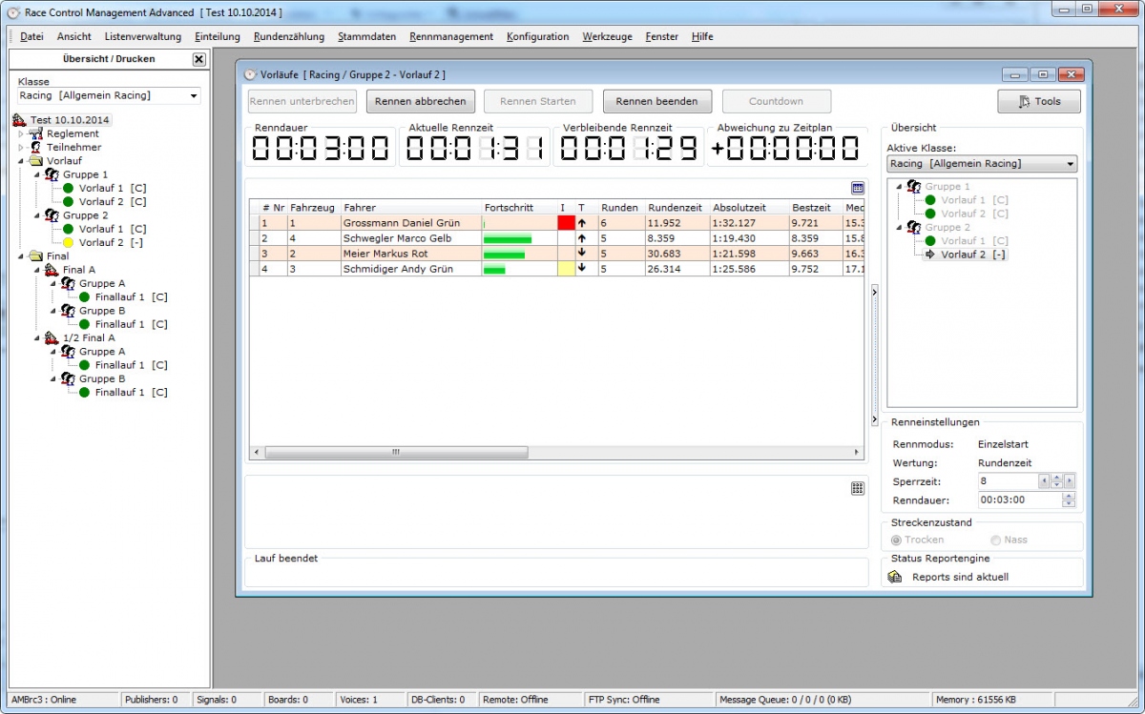The height and width of the screenshot is (714, 1145).
Task: Open the Klasse dropdown in left panel
Action: click(194, 96)
